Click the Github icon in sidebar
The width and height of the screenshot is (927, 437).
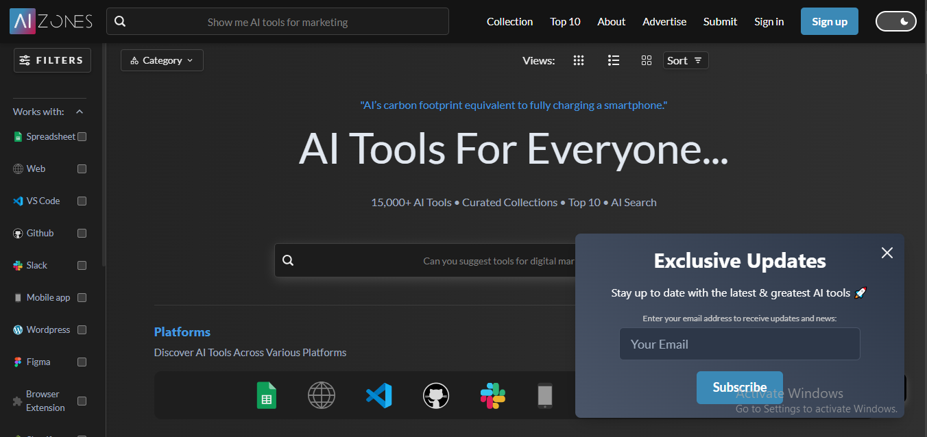coord(19,234)
